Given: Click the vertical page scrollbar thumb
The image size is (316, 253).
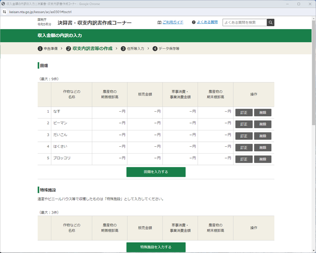Looking at the screenshot, I should pyautogui.click(x=314, y=73).
